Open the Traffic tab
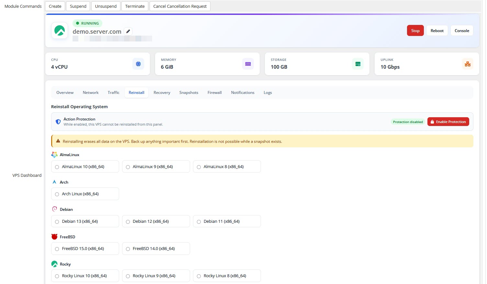487x284 pixels. coord(114,93)
